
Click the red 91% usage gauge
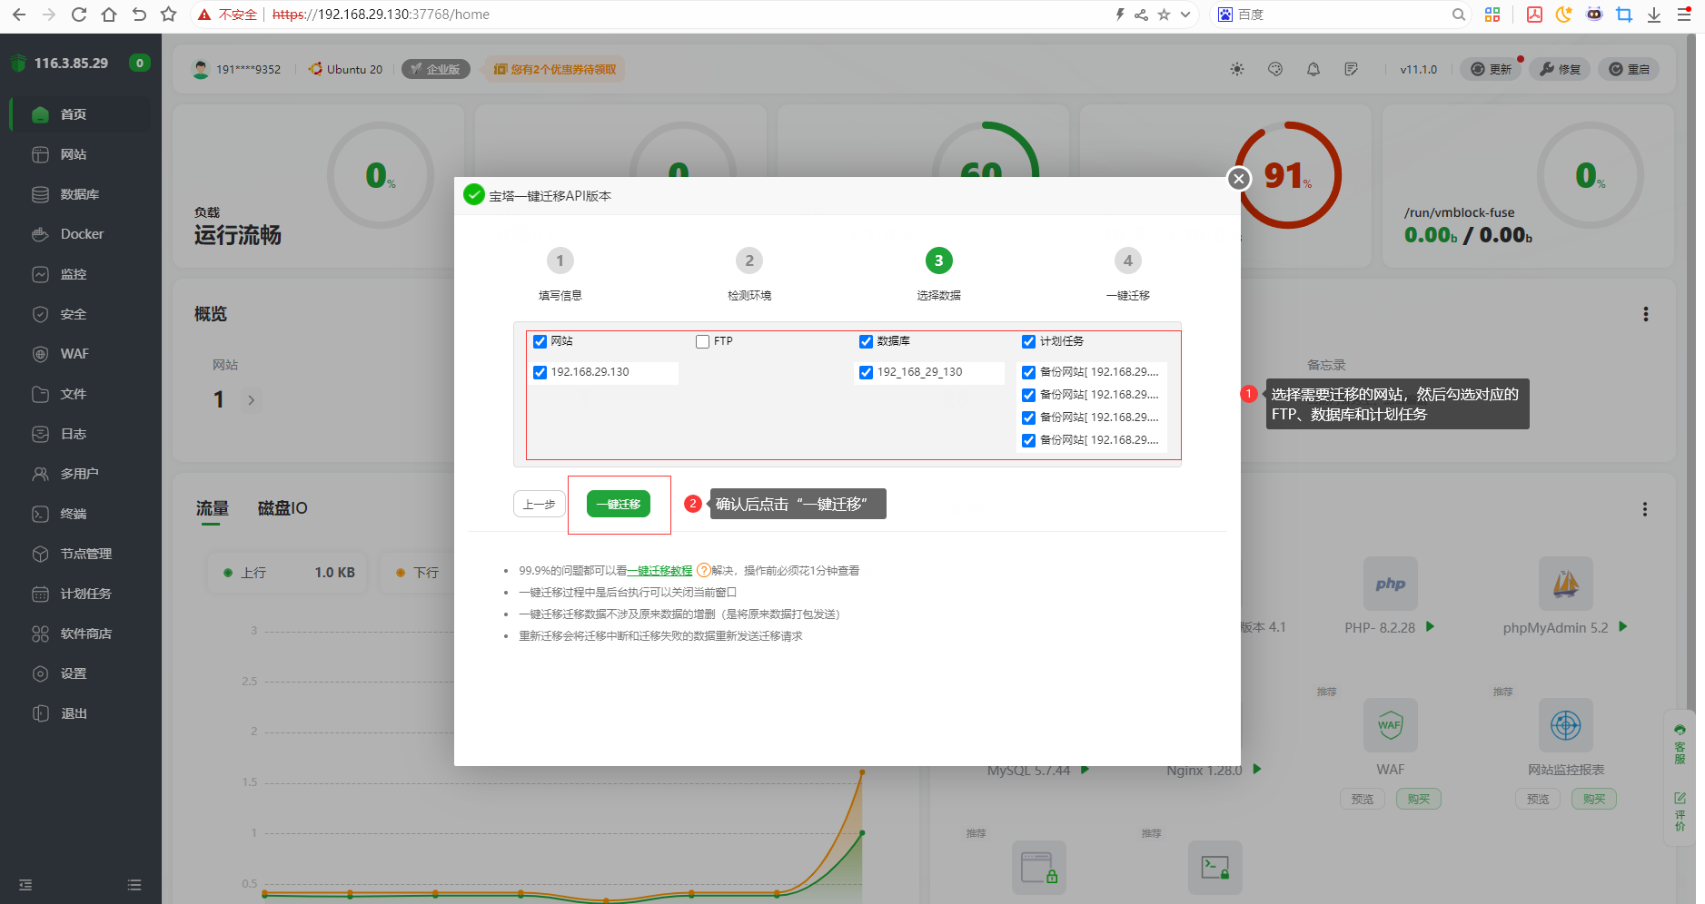click(x=1287, y=176)
